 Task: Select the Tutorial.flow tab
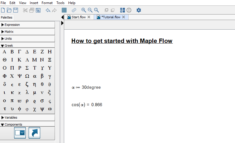[x=111, y=17]
